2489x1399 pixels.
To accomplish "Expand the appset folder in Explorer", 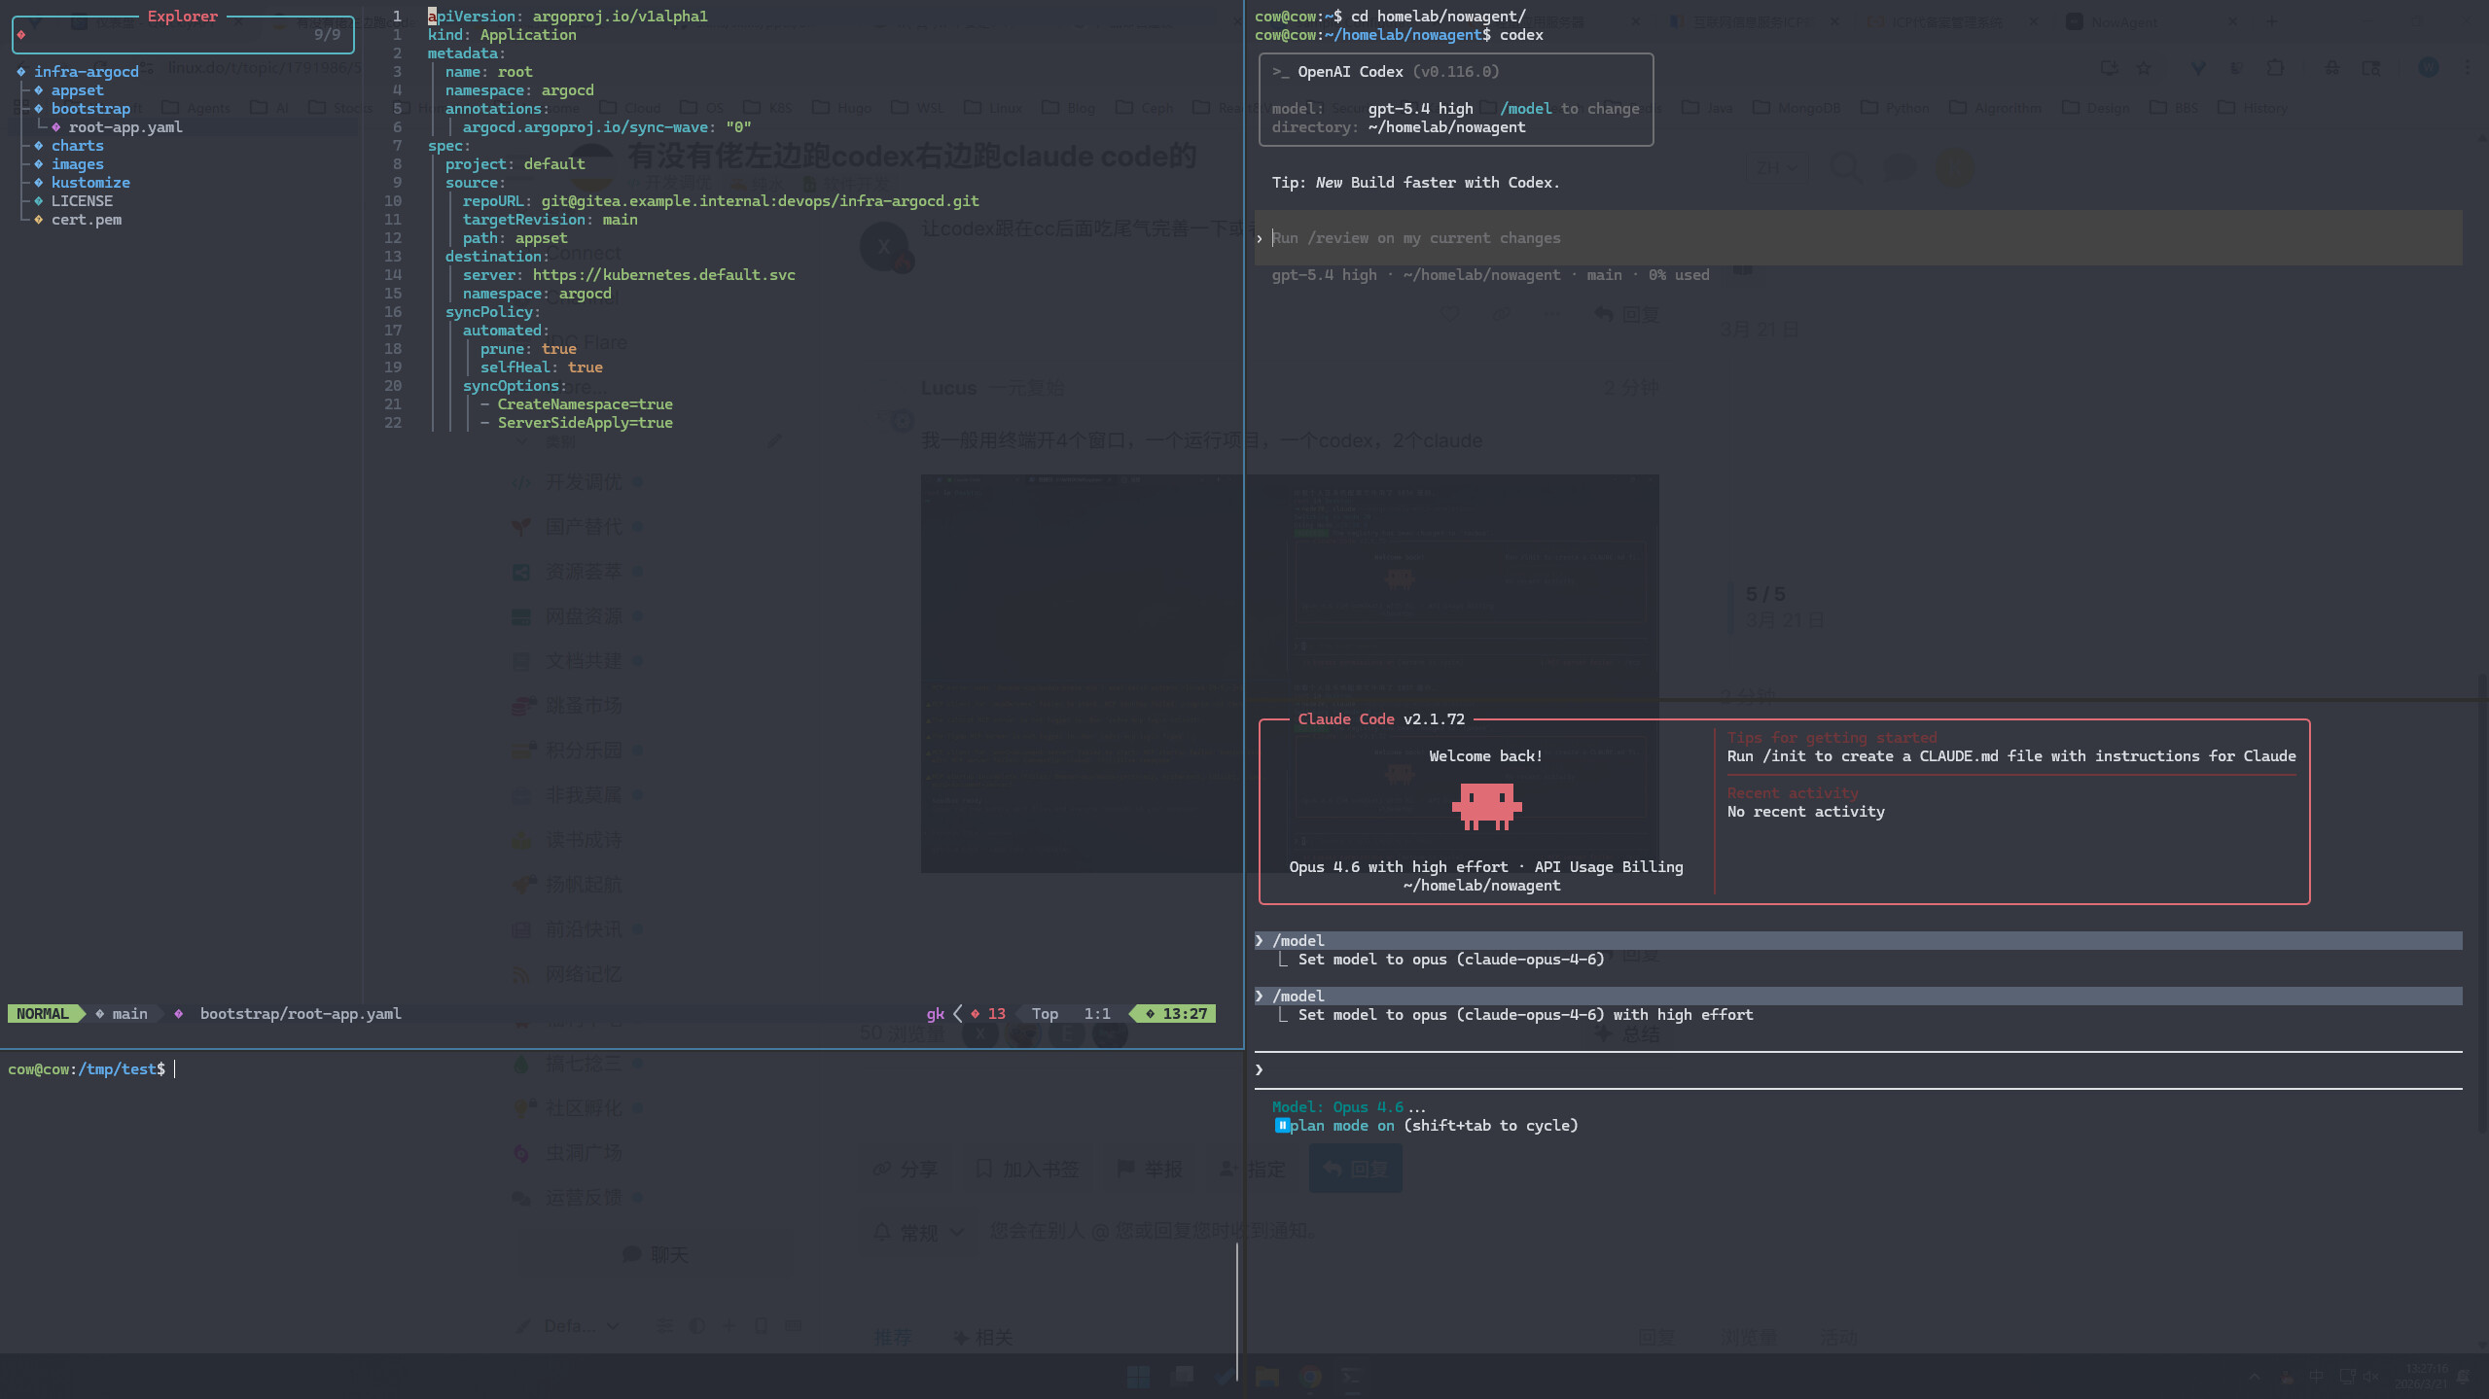I will [77, 90].
